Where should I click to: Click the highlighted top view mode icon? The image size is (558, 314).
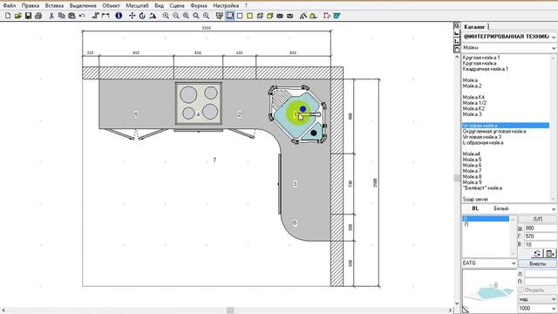[230, 16]
